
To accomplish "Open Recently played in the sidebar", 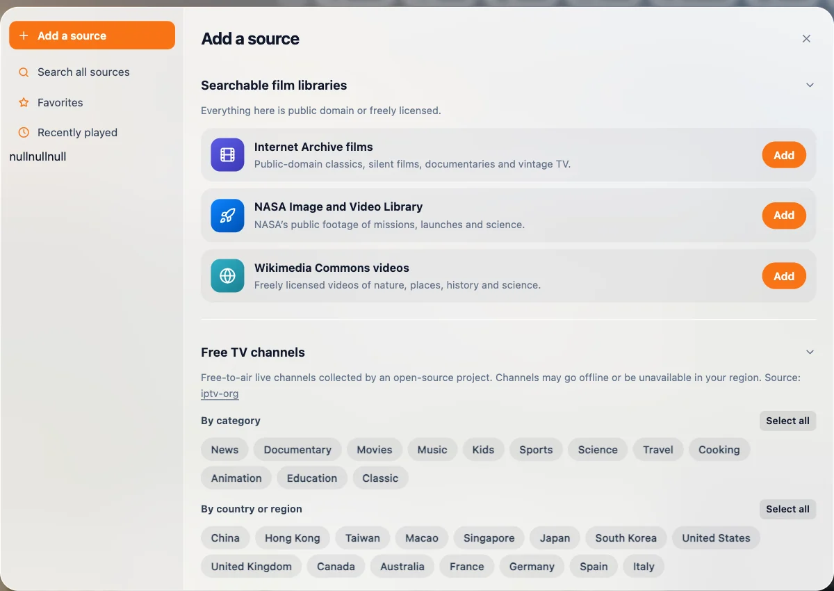I will 92,132.
